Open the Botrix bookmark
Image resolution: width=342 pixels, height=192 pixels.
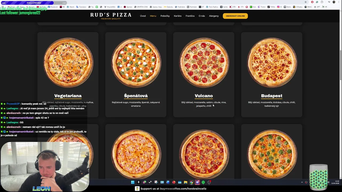[287, 7]
